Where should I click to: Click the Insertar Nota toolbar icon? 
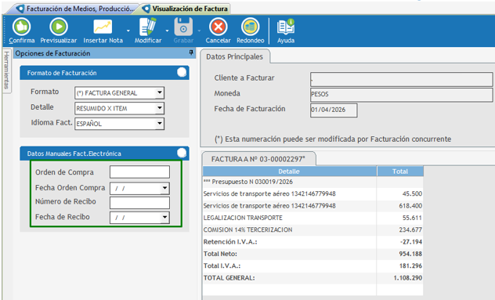pos(103,27)
